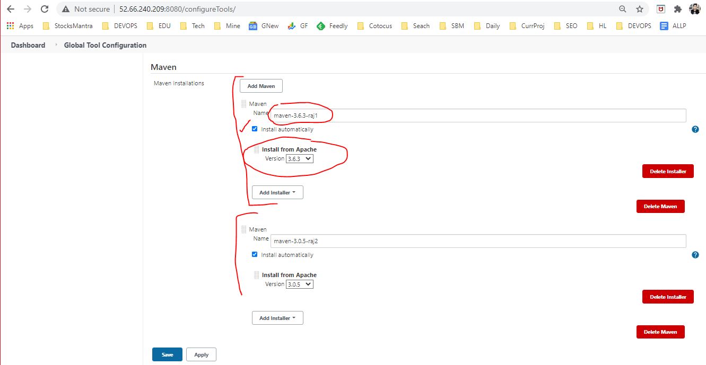
Task: Click the browser back arrow
Action: pos(11,9)
